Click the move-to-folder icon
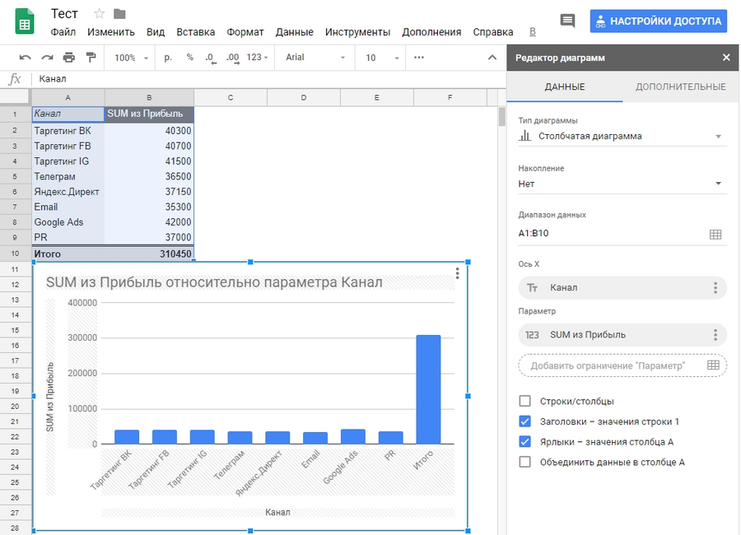The height and width of the screenshot is (535, 741). [120, 14]
